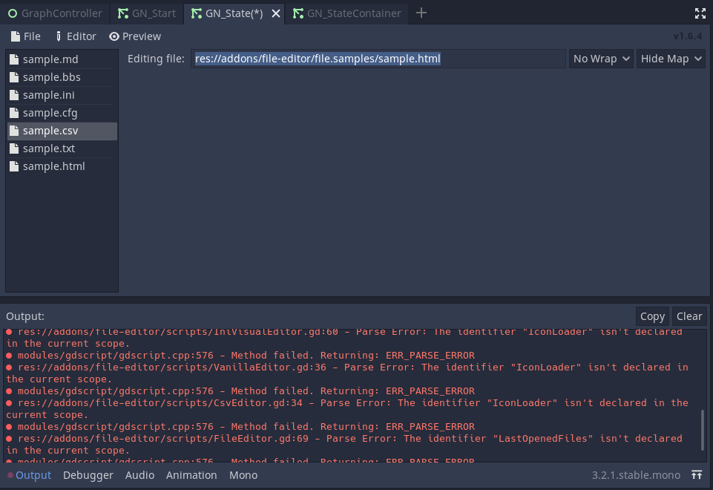Open the No Wrap dropdown
Viewport: 713px width, 490px height.
click(x=600, y=58)
